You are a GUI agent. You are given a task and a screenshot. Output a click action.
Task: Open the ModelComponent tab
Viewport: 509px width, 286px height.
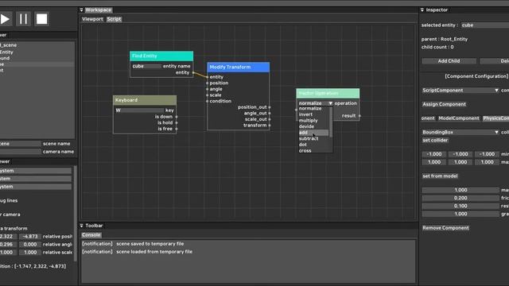pos(459,118)
